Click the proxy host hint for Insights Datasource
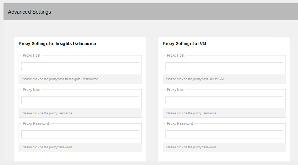This screenshot has height=165, width=298. (60, 79)
